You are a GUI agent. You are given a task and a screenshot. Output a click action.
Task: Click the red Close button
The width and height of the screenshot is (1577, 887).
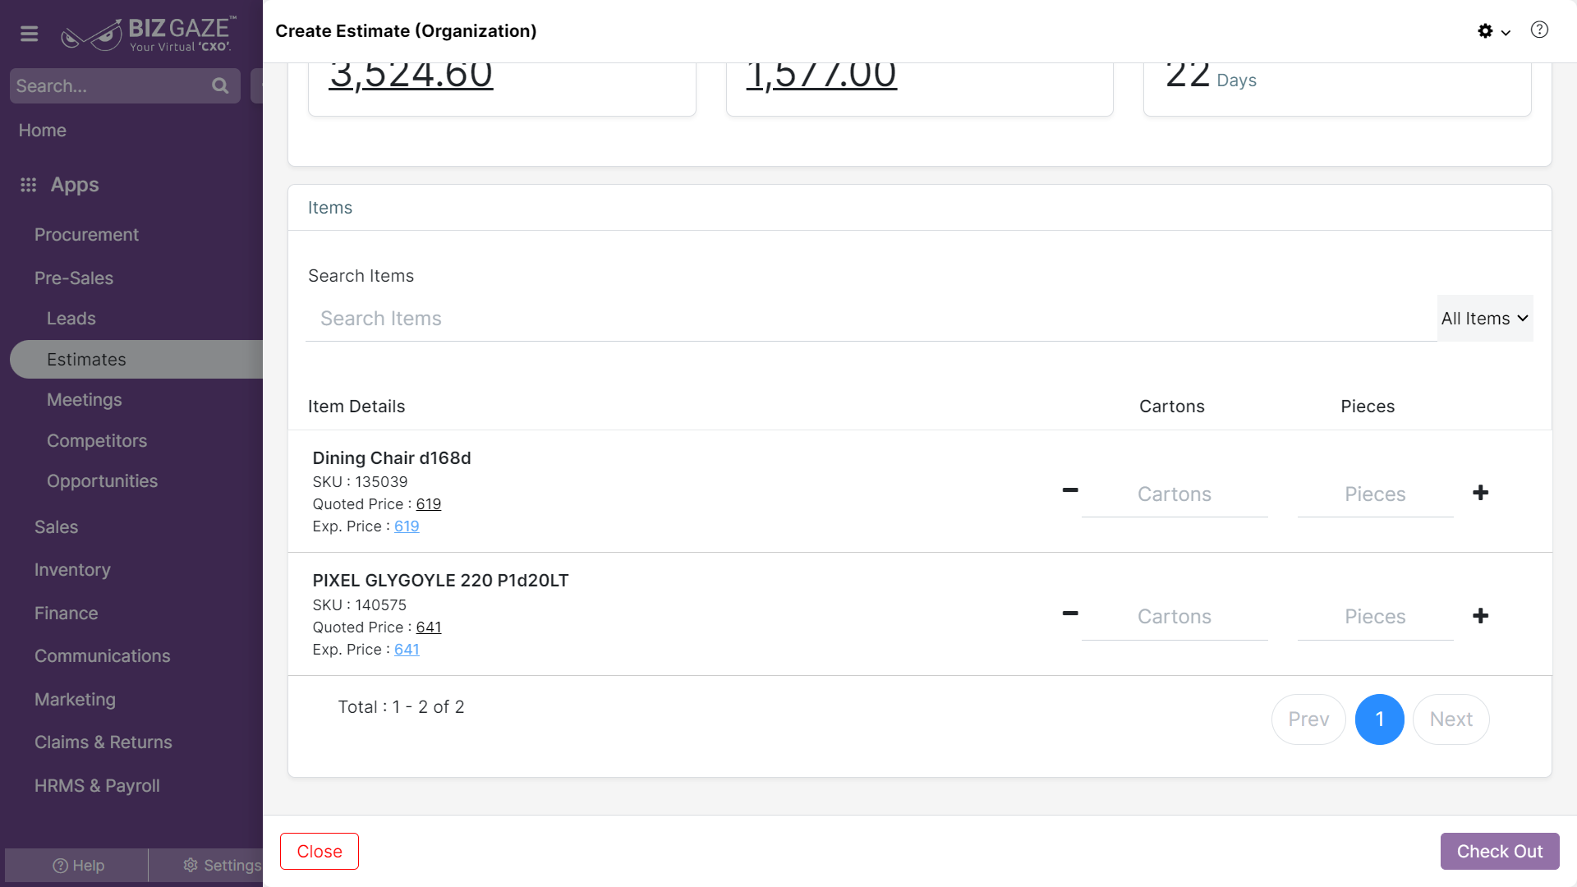click(320, 852)
